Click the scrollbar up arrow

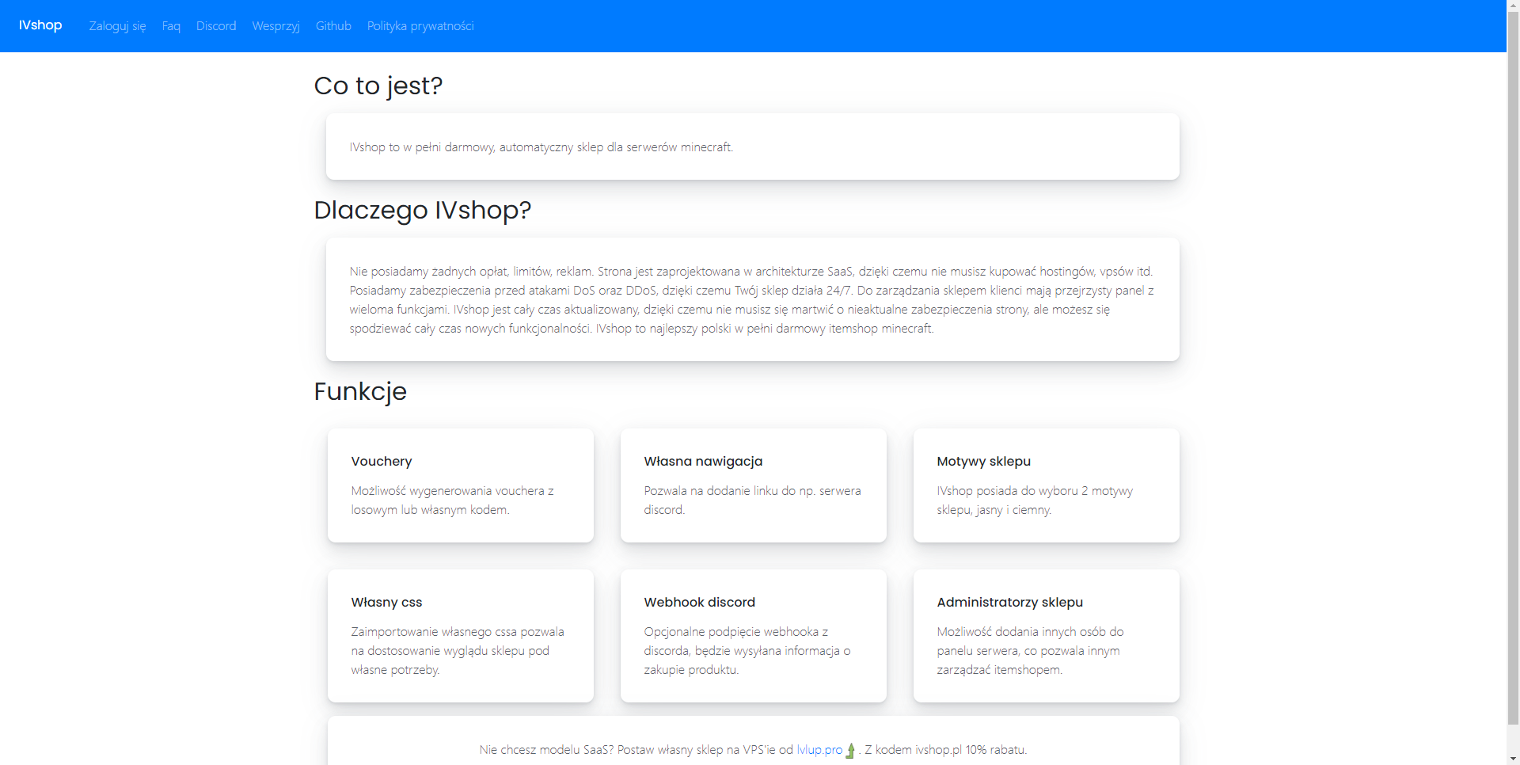click(x=1513, y=6)
